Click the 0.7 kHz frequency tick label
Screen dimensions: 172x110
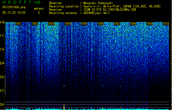pos(2,91)
